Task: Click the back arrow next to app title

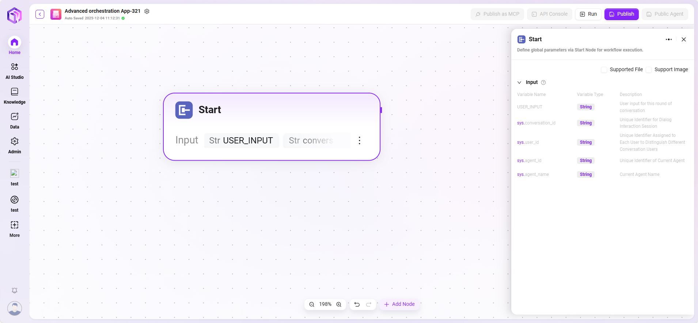Action: (x=40, y=14)
